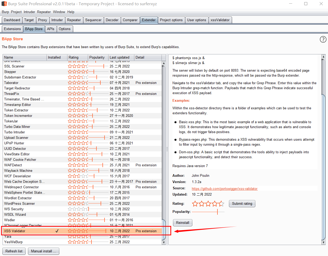
Task: Click the WS Security star rating
Action: [x=78, y=209]
